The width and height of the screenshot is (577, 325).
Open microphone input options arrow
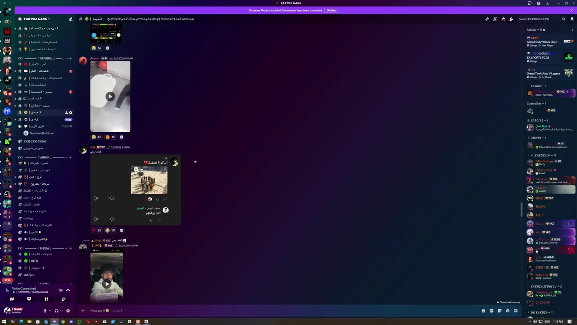click(x=50, y=311)
